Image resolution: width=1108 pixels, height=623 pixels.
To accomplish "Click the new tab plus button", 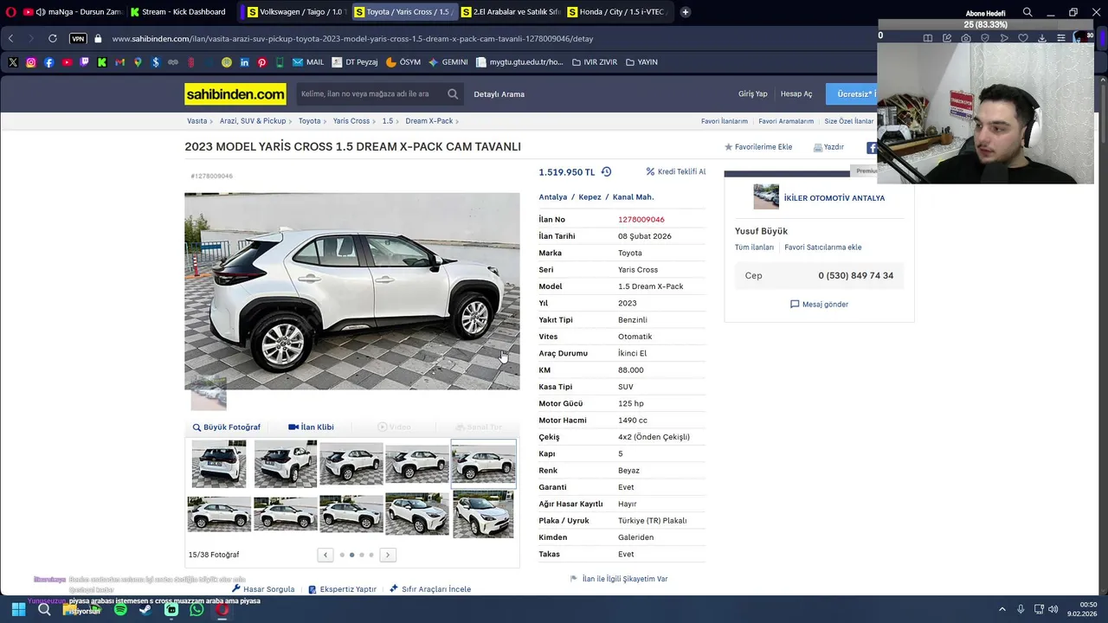I will [x=686, y=12].
